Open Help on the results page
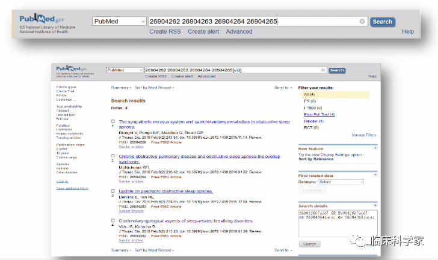 pyautogui.click(x=372, y=76)
